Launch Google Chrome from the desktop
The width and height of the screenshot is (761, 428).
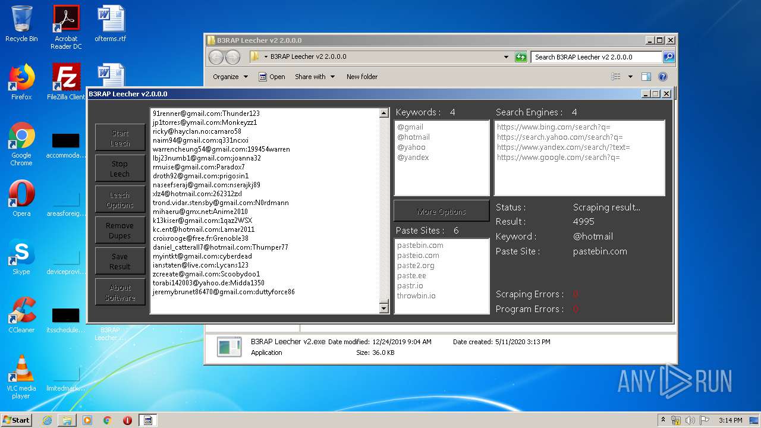pyautogui.click(x=21, y=144)
